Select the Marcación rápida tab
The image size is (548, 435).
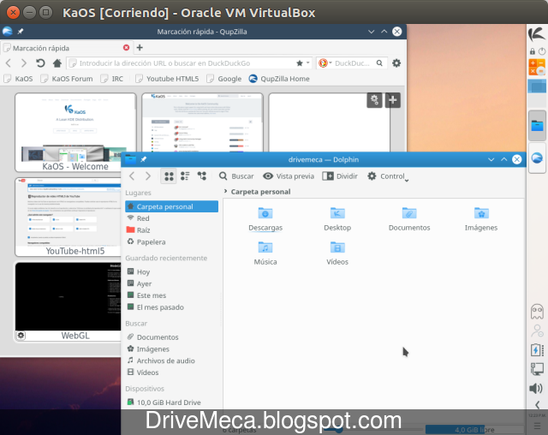[x=67, y=48]
